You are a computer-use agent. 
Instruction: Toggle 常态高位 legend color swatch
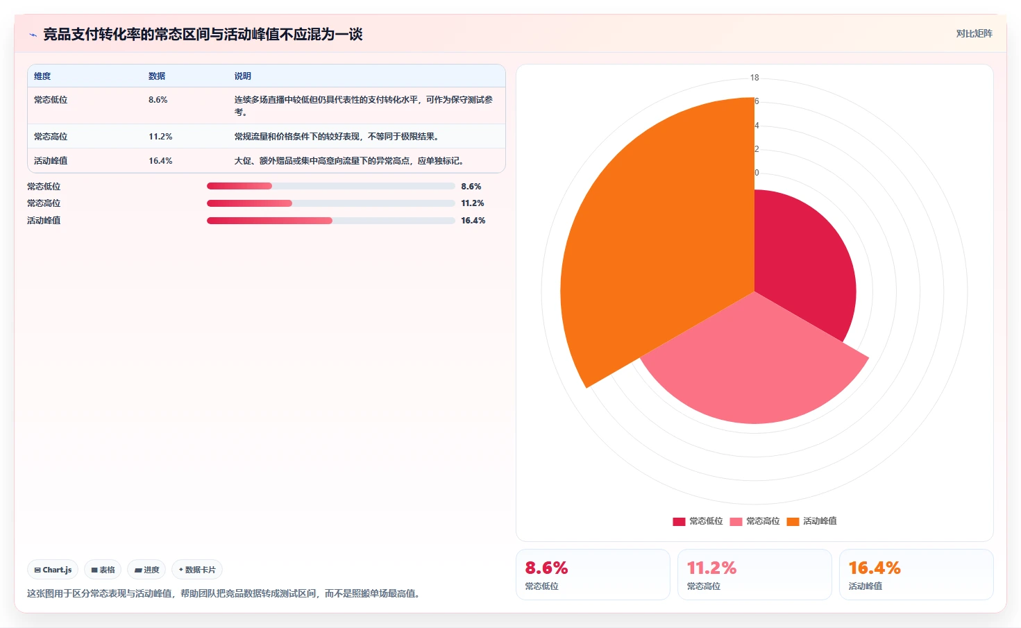(x=736, y=521)
